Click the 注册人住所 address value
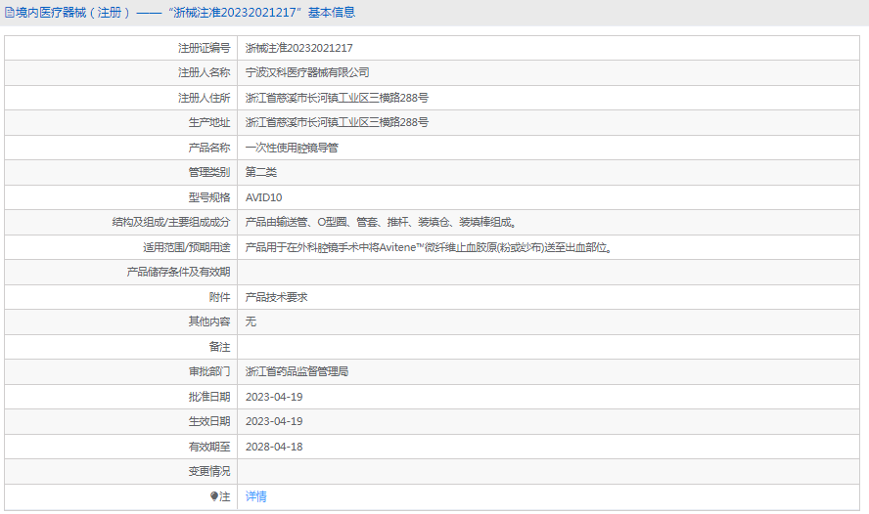 tap(337, 98)
